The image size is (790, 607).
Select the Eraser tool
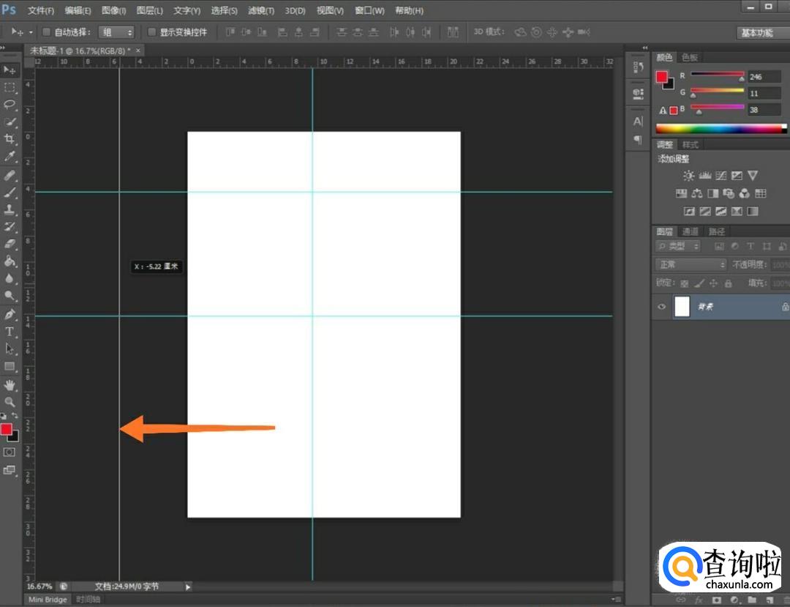point(10,244)
